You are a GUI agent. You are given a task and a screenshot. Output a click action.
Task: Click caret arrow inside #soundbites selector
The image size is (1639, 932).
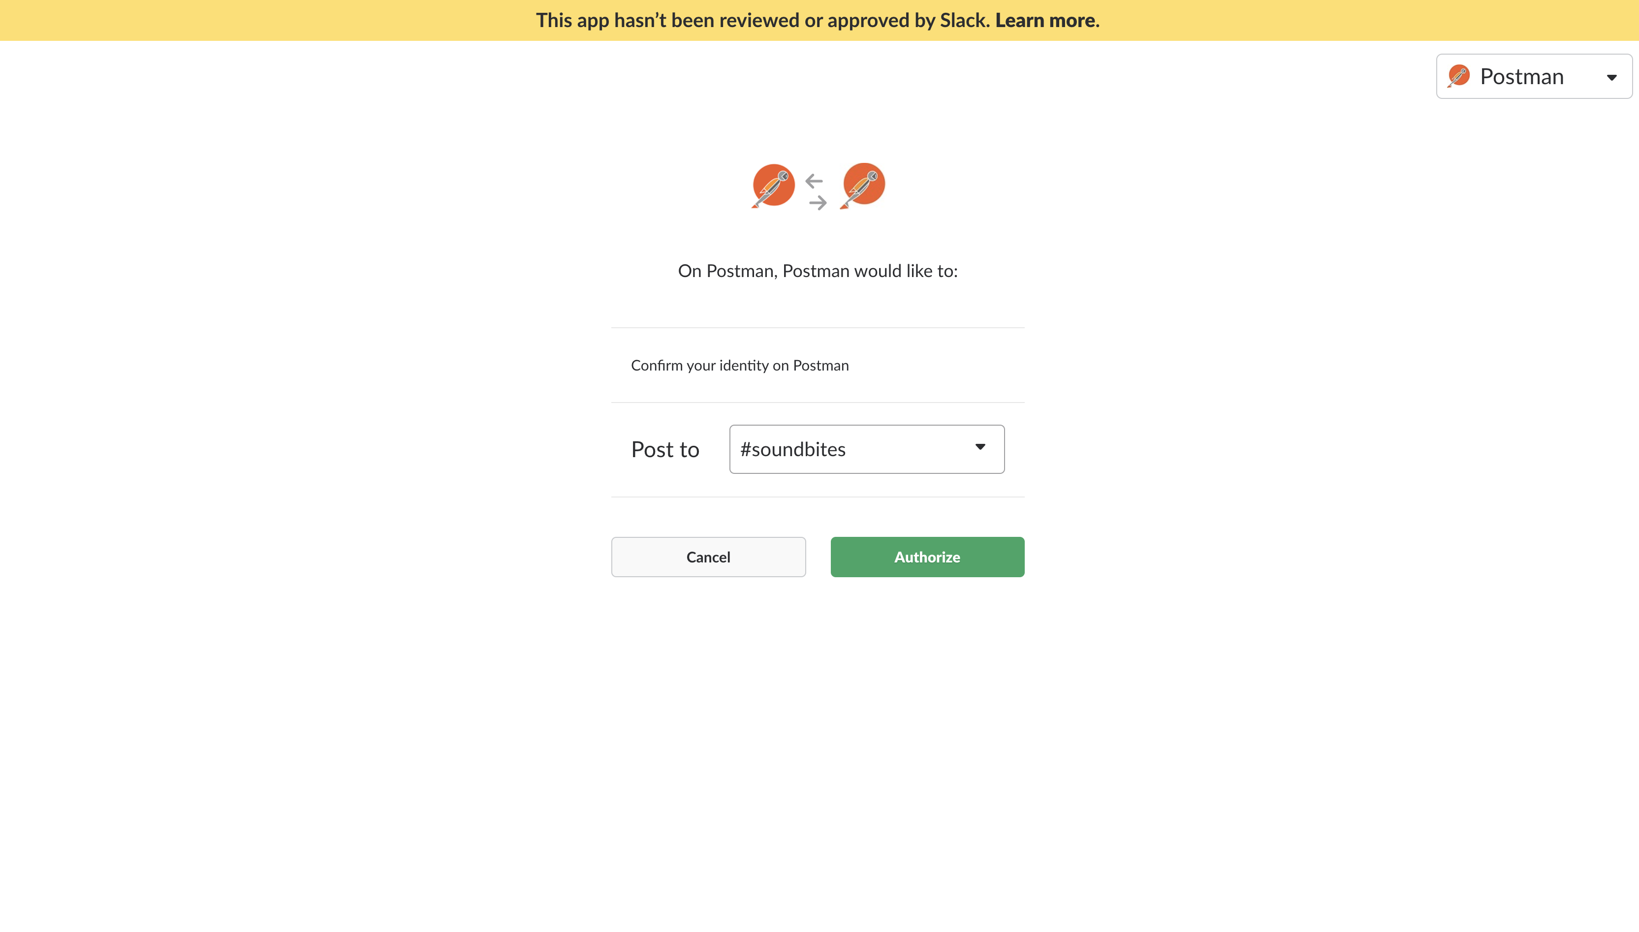979,447
